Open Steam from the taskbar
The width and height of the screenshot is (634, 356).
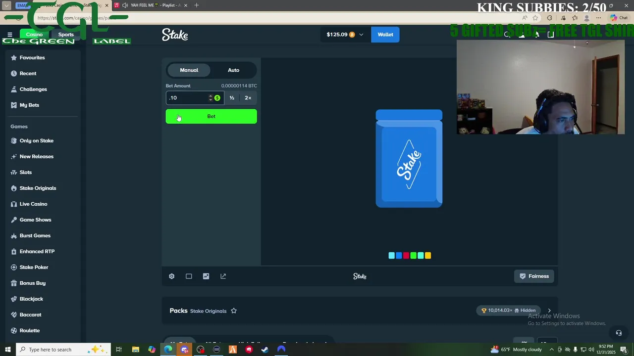265,350
